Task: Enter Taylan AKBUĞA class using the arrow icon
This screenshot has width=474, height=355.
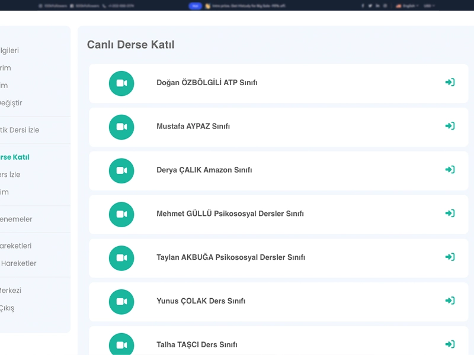Action: click(x=450, y=257)
